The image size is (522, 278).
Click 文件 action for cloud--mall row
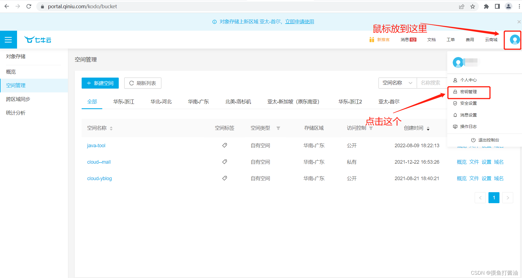(474, 162)
